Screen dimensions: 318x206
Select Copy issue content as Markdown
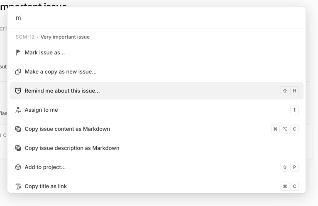(x=67, y=129)
